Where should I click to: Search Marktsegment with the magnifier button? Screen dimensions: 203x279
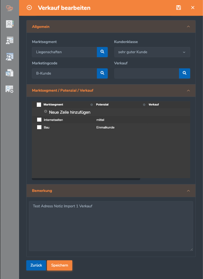102,52
